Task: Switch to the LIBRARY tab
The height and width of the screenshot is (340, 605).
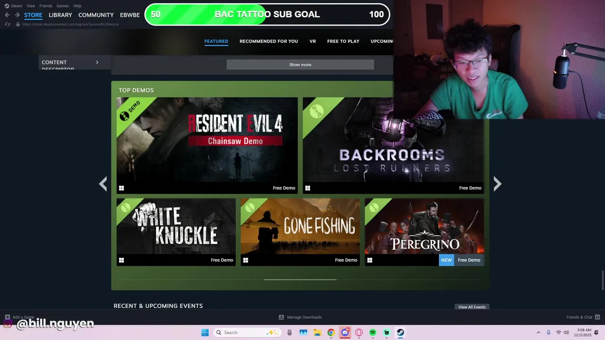Action: (x=60, y=15)
